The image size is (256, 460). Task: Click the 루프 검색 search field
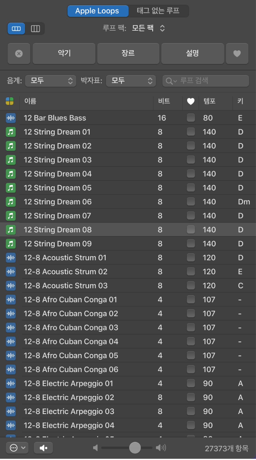tap(206, 81)
